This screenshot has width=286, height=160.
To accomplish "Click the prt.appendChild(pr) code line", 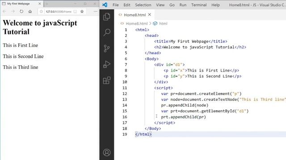I will pyautogui.click(x=183, y=117).
